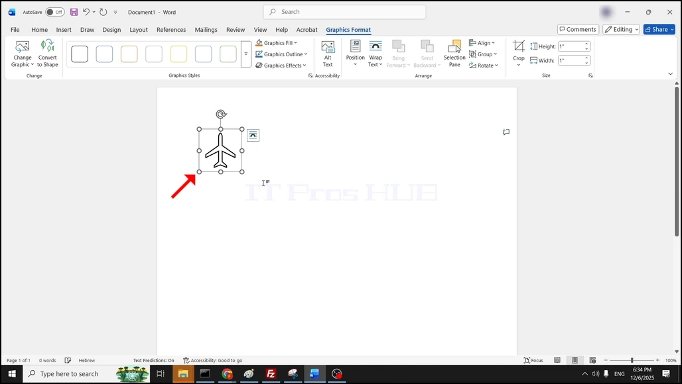Image resolution: width=682 pixels, height=384 pixels.
Task: Click in the Width input field
Action: (571, 60)
